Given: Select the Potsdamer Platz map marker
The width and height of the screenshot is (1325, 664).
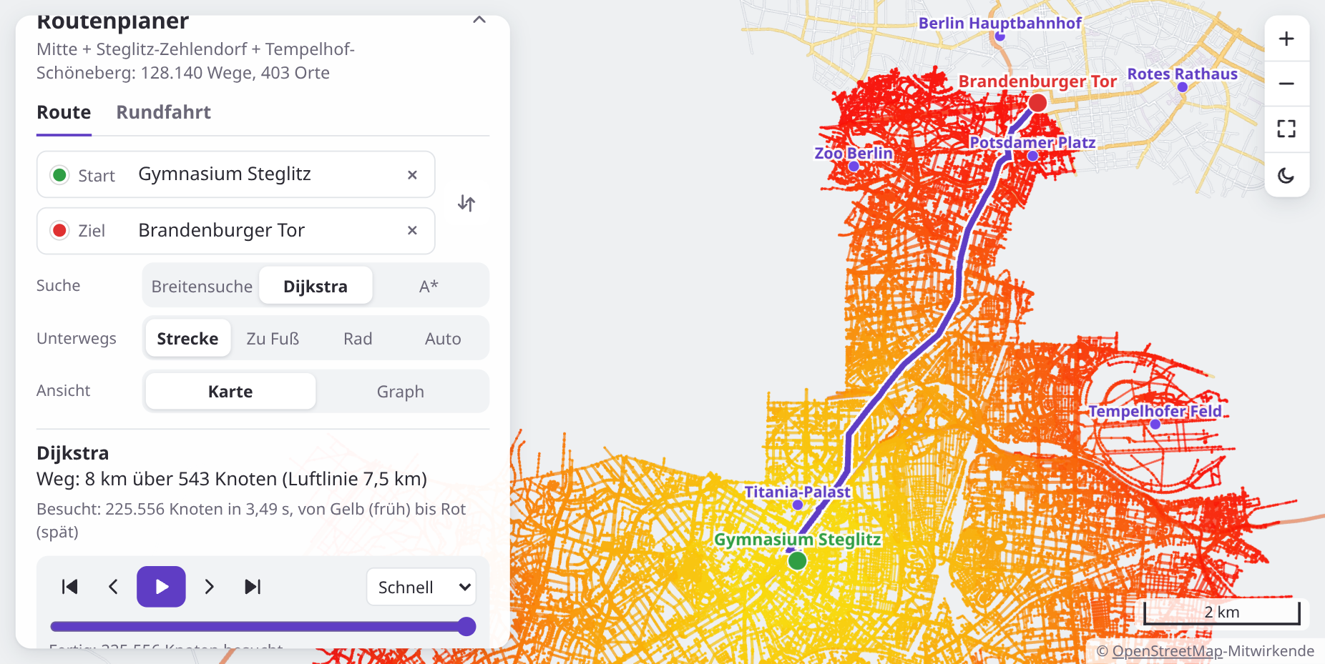Looking at the screenshot, I should click(x=1032, y=156).
